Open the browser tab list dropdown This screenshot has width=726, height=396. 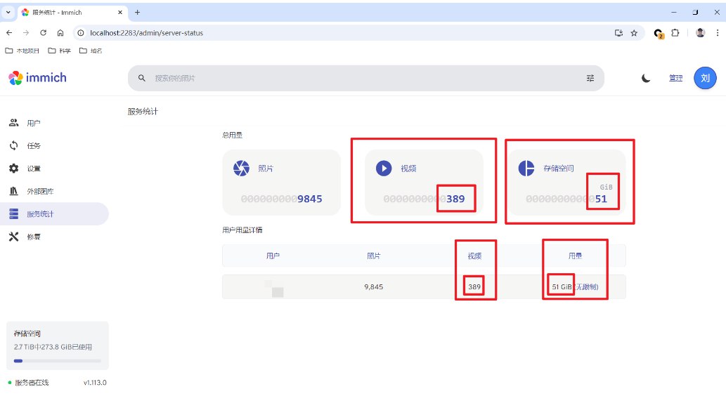coord(9,12)
